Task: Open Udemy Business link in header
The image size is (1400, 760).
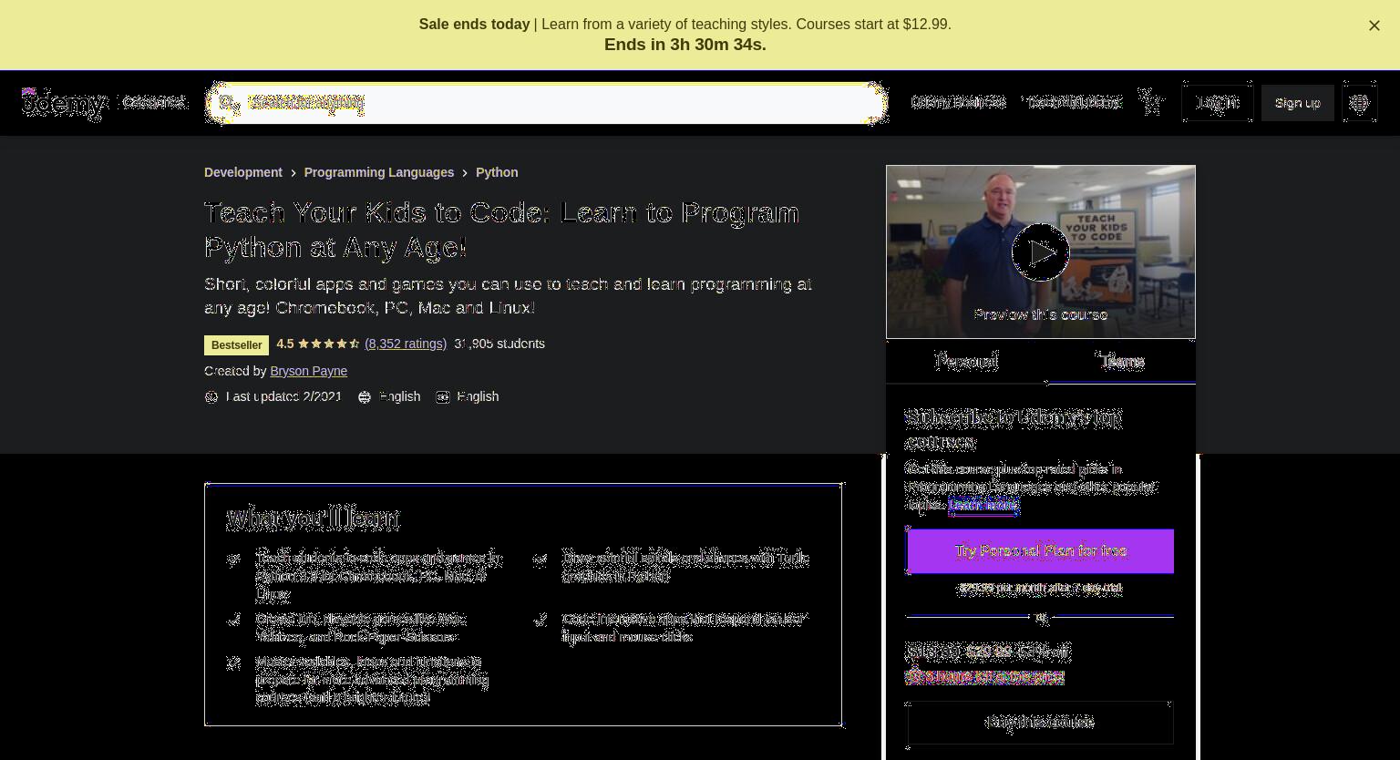Action: tap(958, 102)
